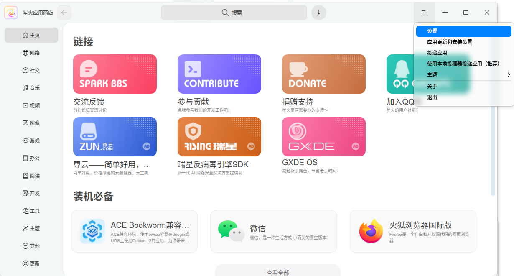Click the vertical scrollbar on the page
514x276 pixels.
(x=493, y=151)
